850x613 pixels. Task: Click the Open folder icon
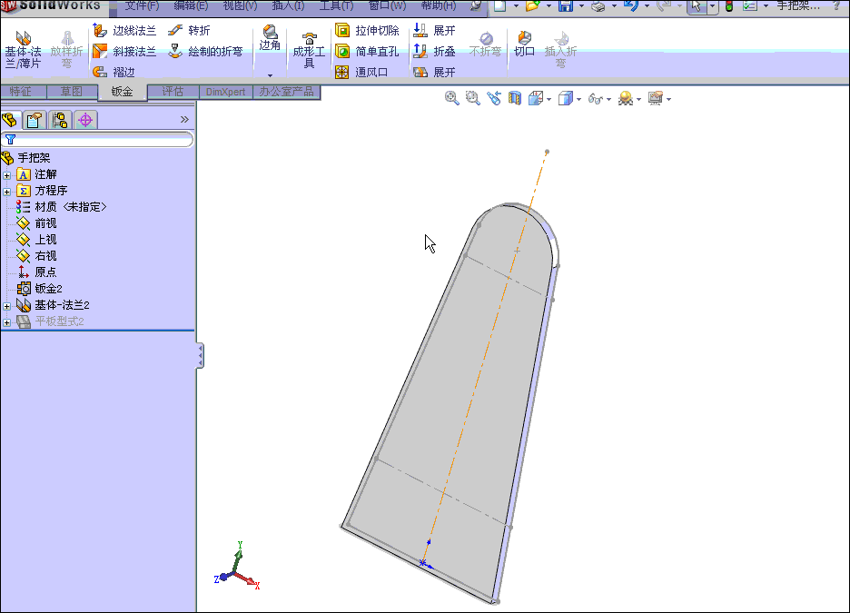[x=533, y=6]
